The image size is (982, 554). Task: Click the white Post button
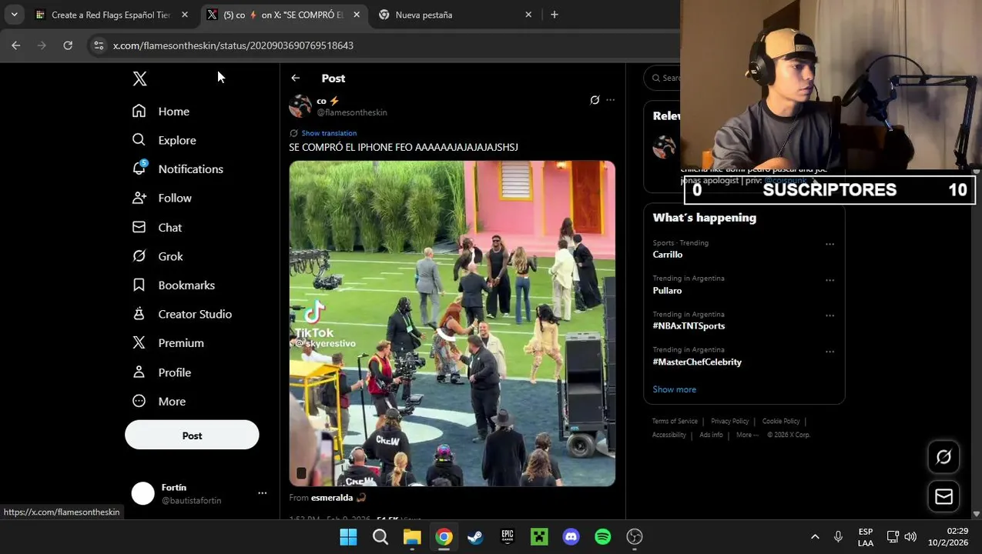(192, 436)
